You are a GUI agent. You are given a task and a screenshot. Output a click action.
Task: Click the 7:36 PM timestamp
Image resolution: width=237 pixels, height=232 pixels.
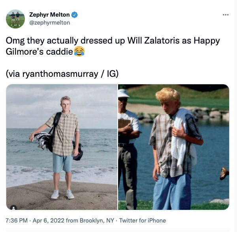coord(16,221)
